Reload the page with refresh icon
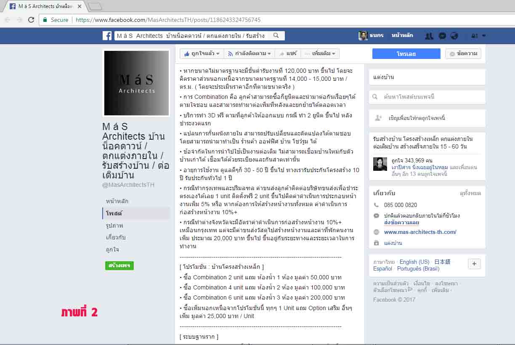This screenshot has height=345, width=515. (x=31, y=20)
